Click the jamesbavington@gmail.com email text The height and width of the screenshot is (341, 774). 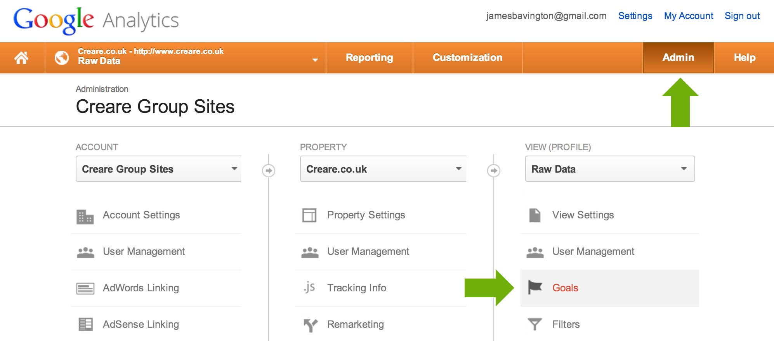point(546,16)
